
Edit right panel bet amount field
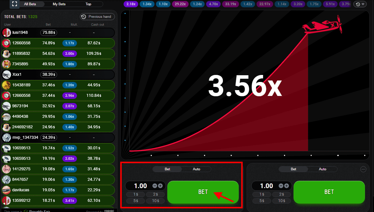[266, 186]
